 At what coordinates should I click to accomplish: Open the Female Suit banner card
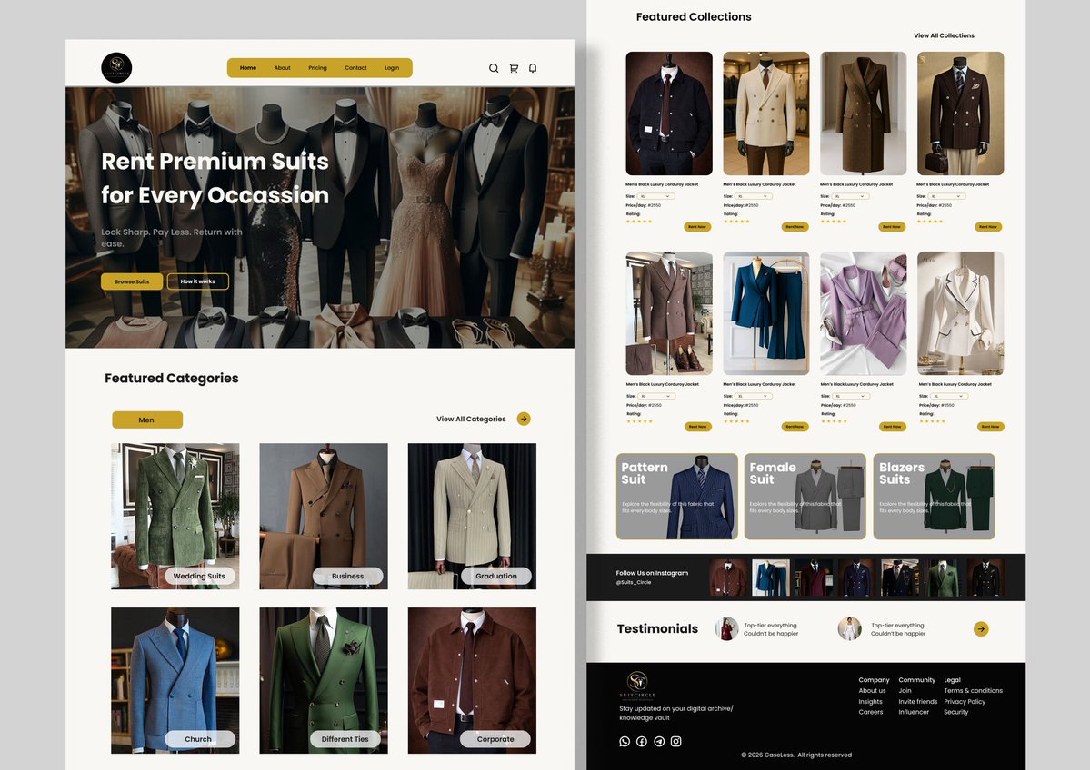pyautogui.click(x=805, y=497)
